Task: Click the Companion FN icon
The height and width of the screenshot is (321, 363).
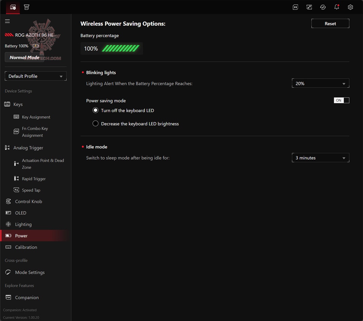Action: click(x=8, y=297)
